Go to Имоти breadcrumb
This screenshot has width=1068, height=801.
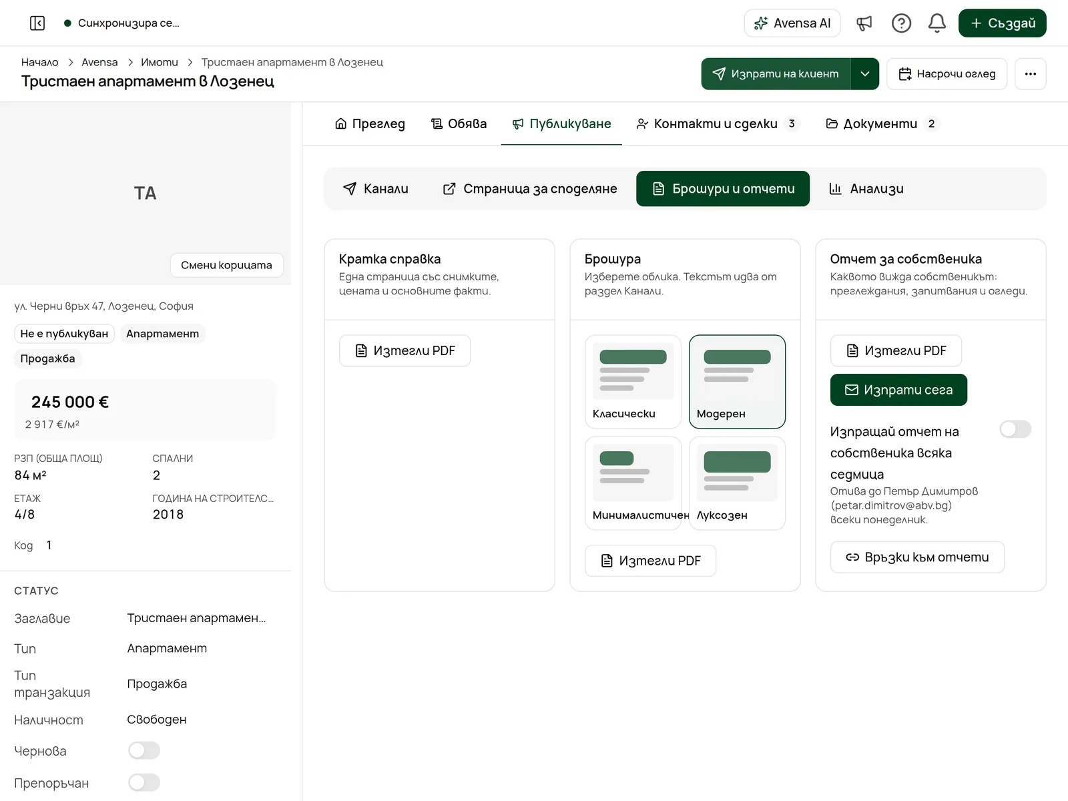click(160, 62)
